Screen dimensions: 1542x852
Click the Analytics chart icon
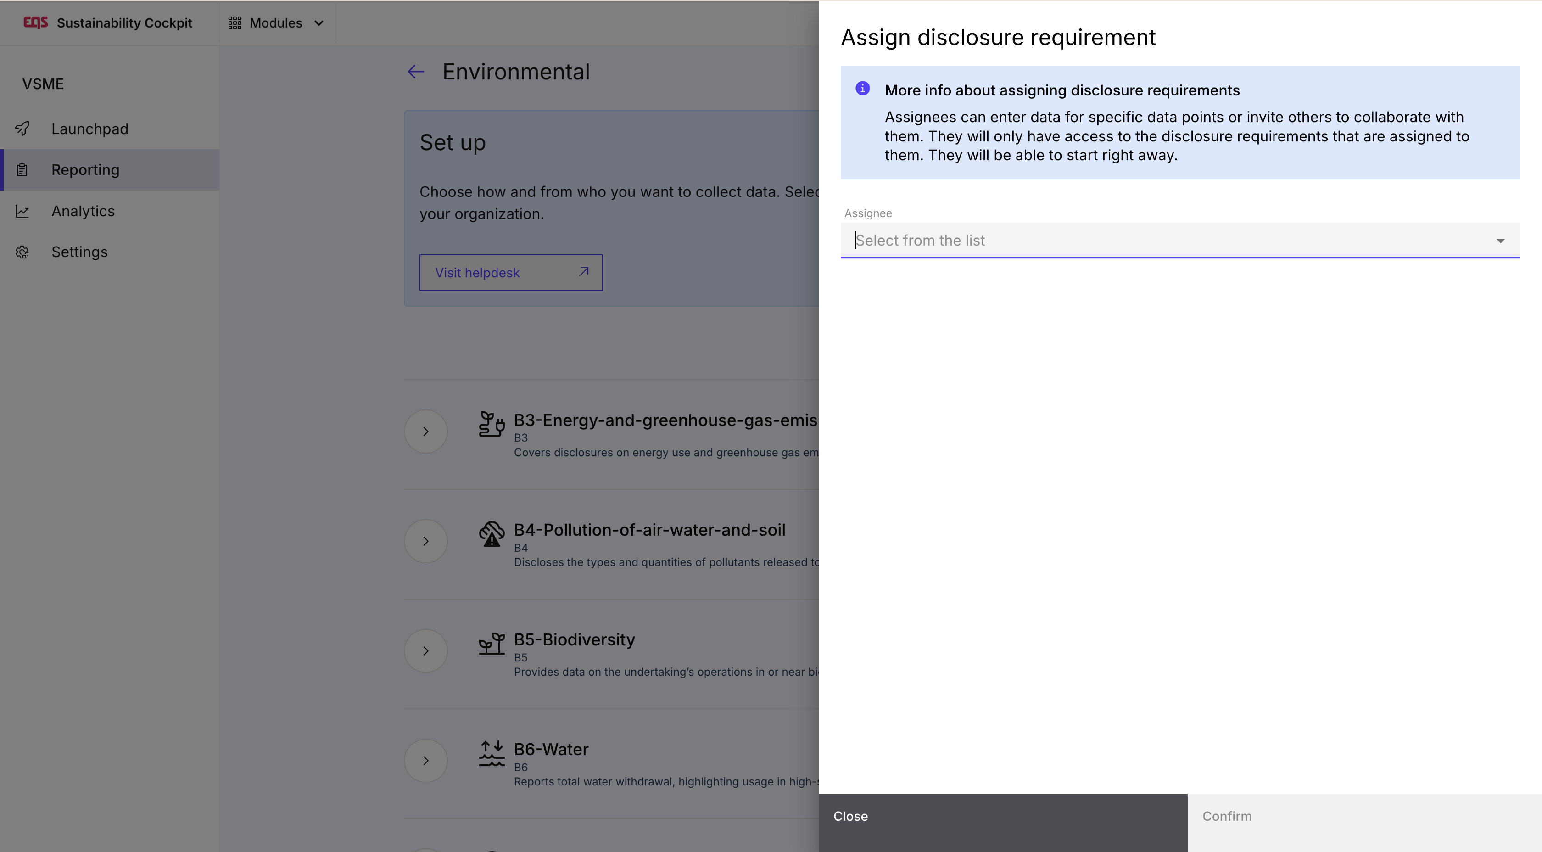coord(22,211)
